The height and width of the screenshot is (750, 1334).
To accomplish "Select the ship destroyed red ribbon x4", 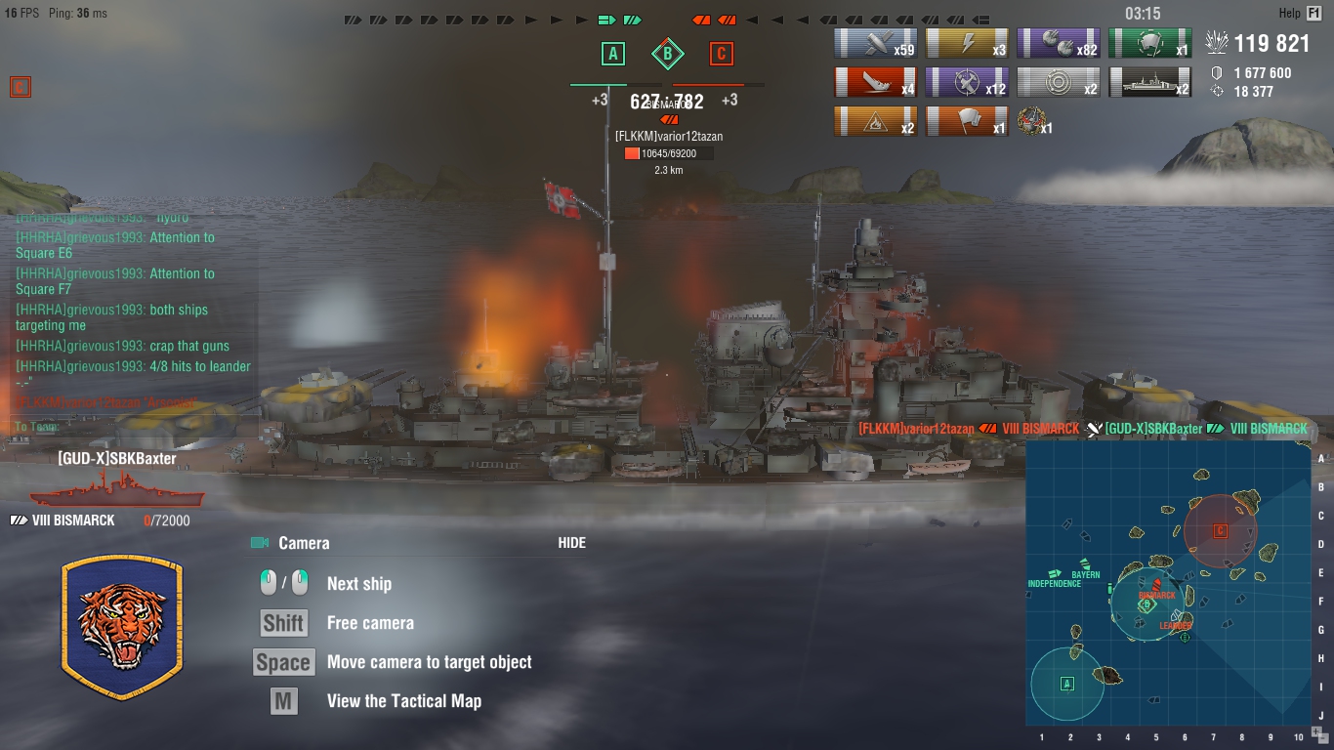I will click(x=875, y=82).
